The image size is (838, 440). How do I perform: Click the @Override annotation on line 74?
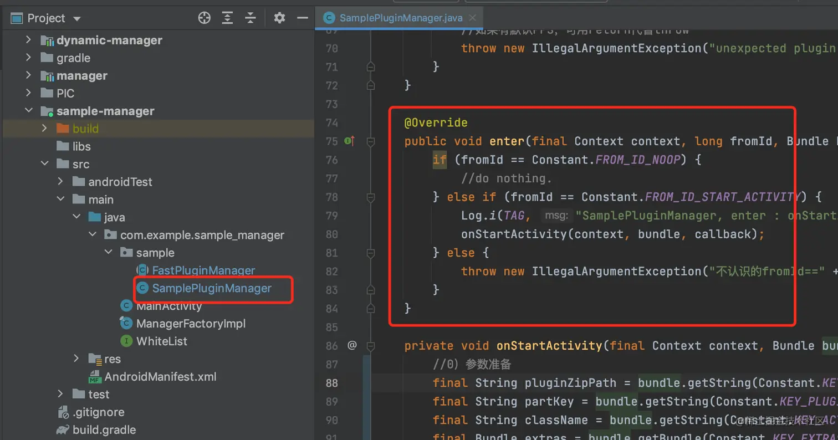[x=436, y=122]
